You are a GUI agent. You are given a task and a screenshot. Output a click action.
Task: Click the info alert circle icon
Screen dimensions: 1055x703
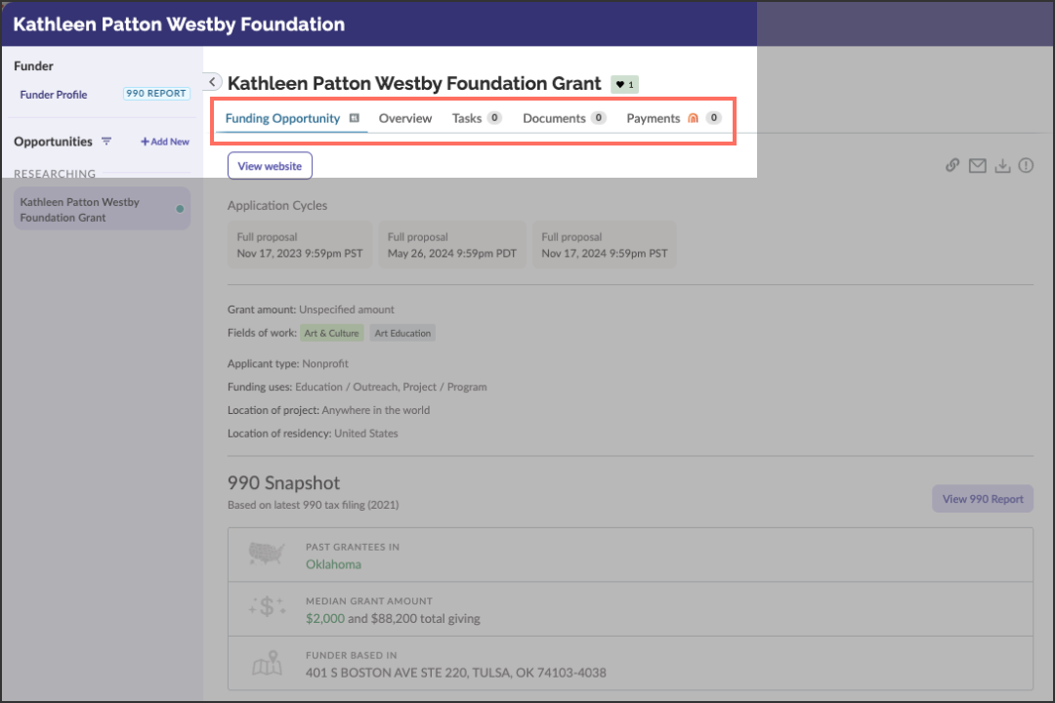1026,165
